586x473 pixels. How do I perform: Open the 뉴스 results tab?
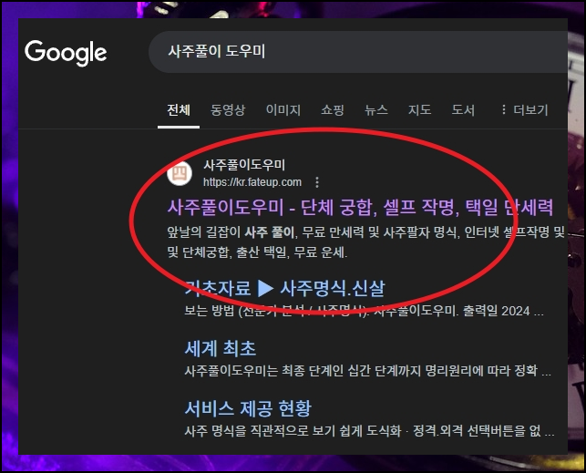point(376,110)
